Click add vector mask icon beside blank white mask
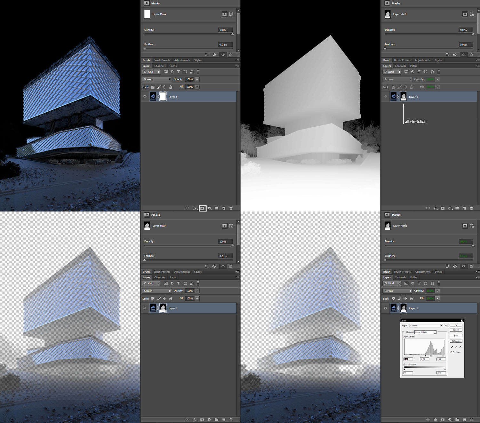480x423 pixels. click(x=231, y=14)
